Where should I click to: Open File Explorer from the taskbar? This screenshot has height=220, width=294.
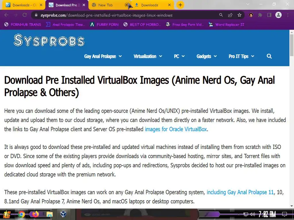(49, 214)
